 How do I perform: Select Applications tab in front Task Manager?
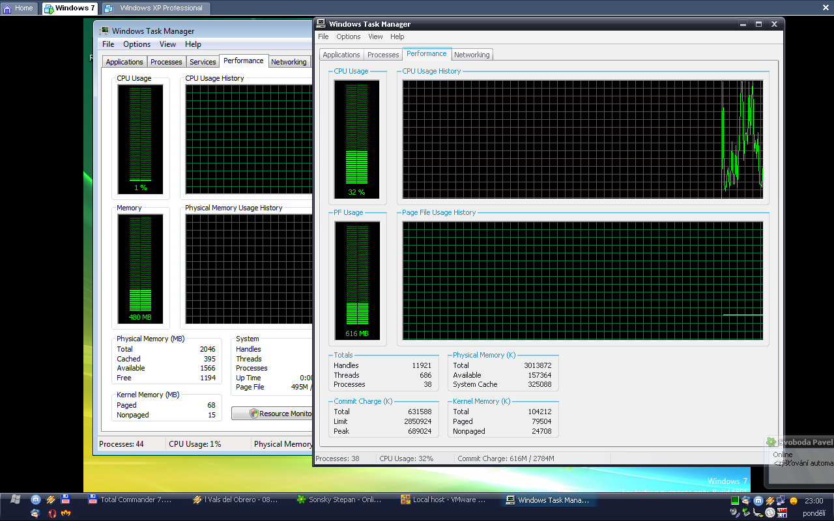point(341,55)
